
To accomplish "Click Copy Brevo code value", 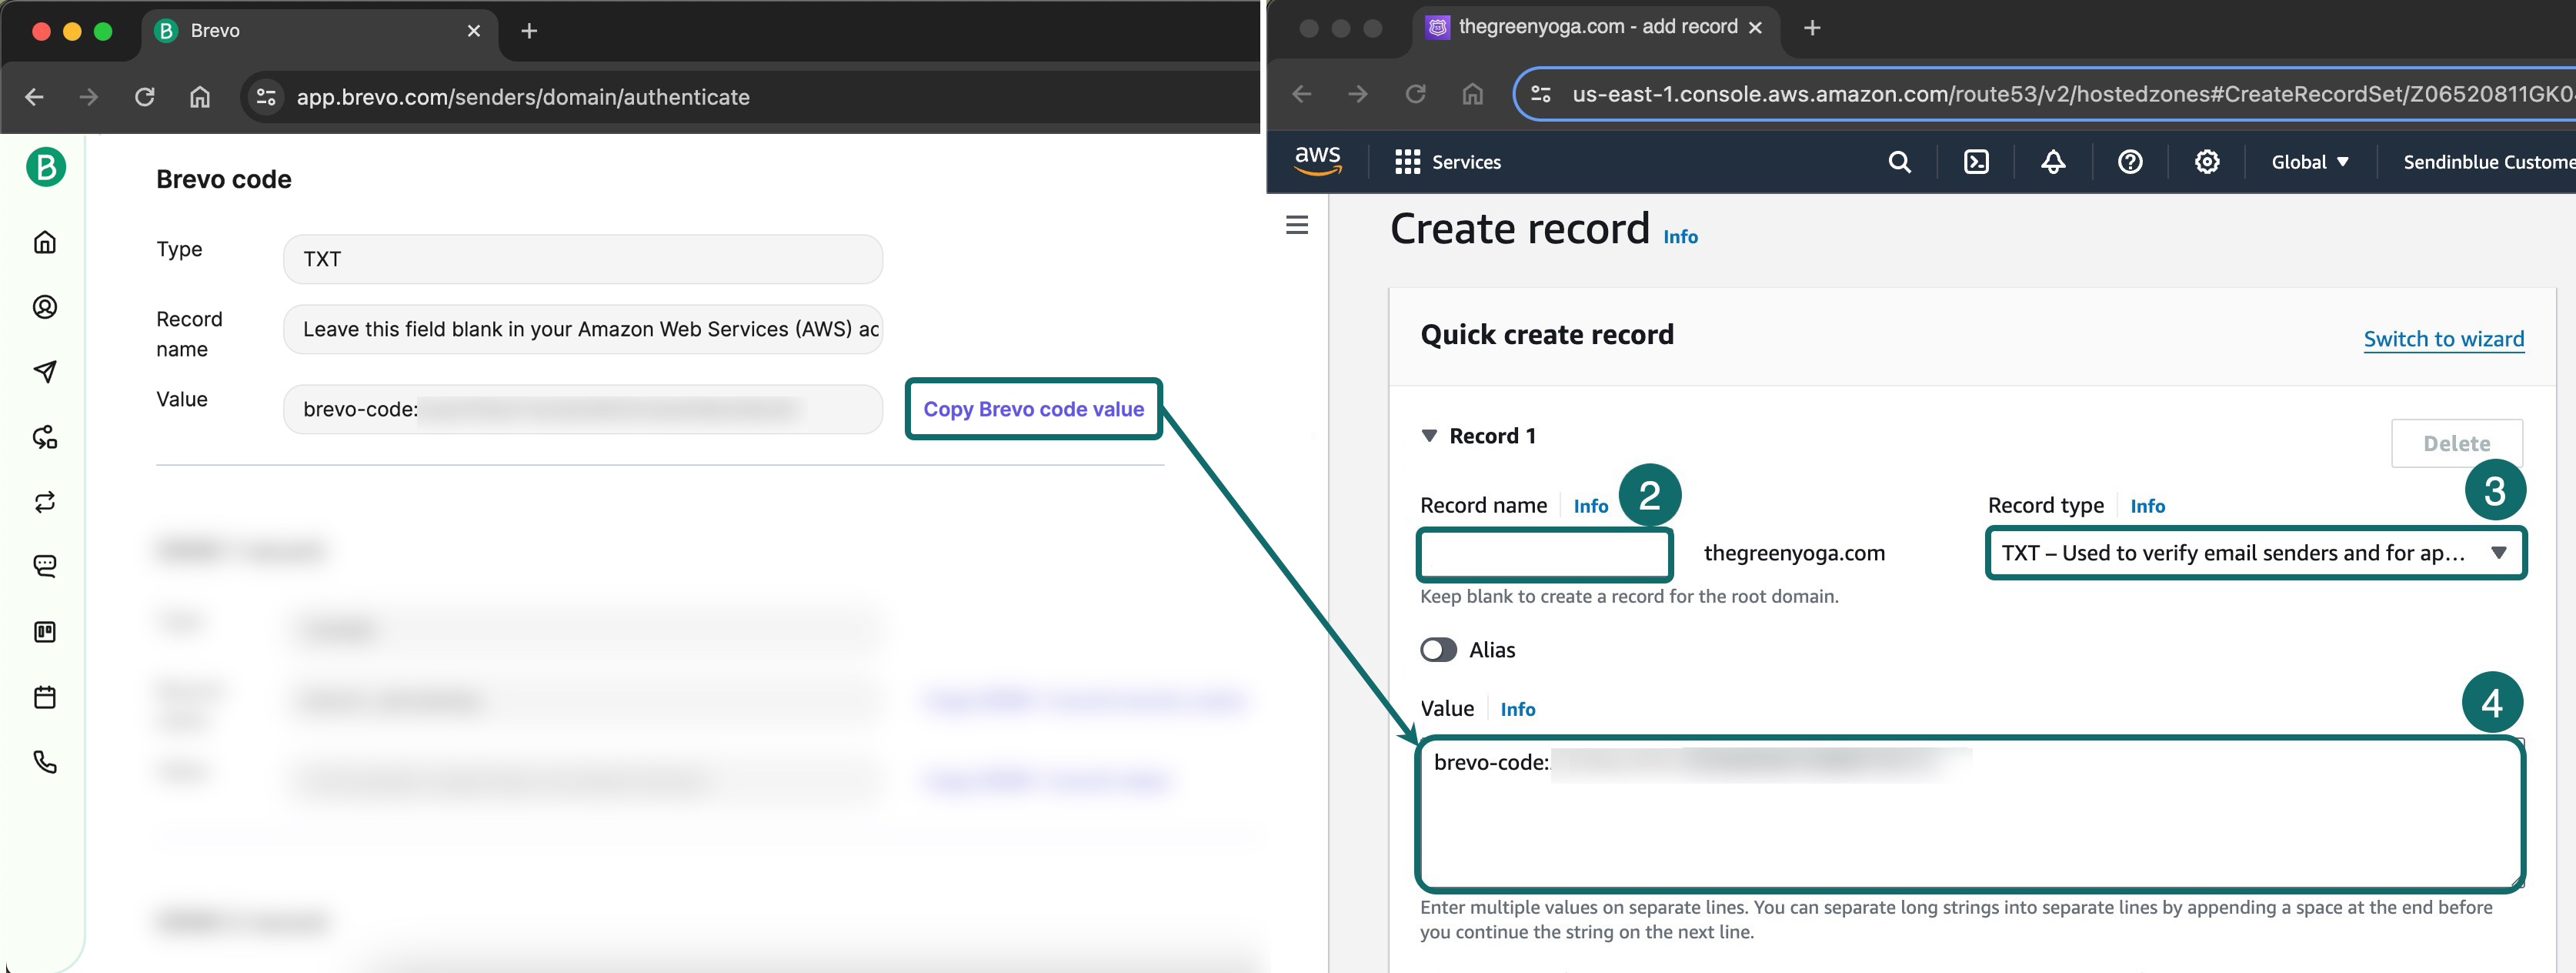I will pos(1033,409).
